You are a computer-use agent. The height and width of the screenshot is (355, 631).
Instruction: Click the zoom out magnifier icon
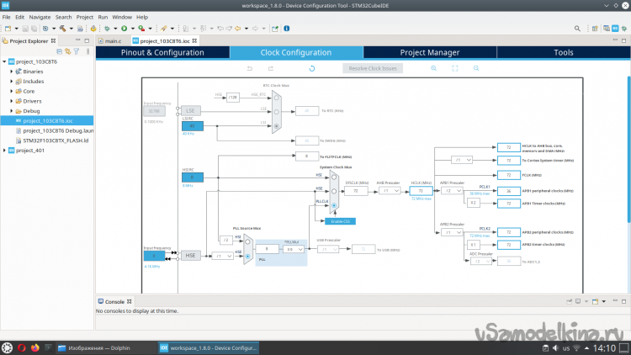point(476,68)
